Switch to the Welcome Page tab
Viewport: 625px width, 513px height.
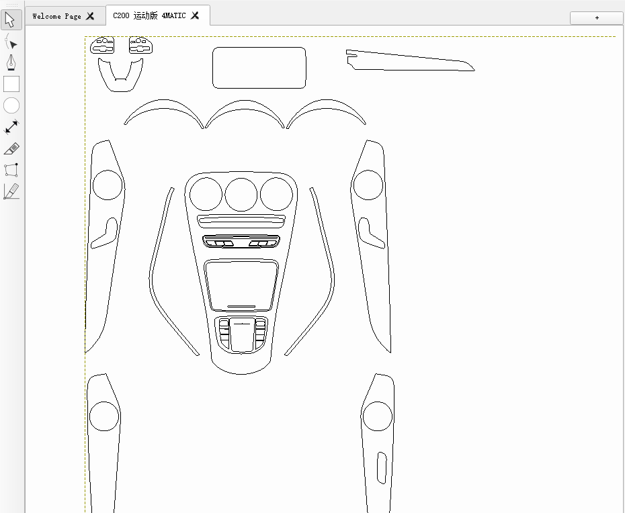56,16
